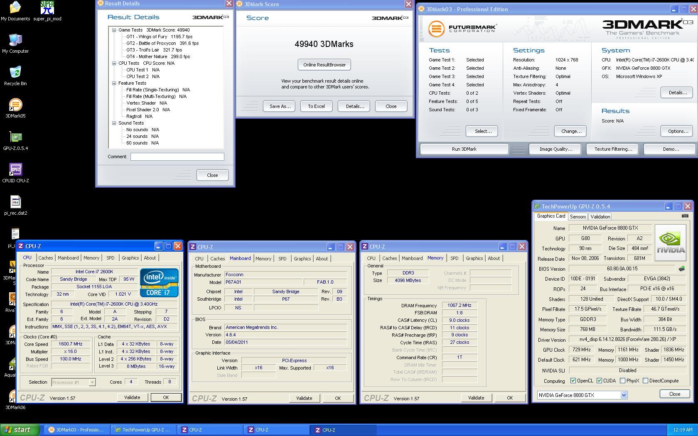Open the Windows Start menu
Image resolution: width=698 pixels, height=436 pixels.
(x=20, y=430)
